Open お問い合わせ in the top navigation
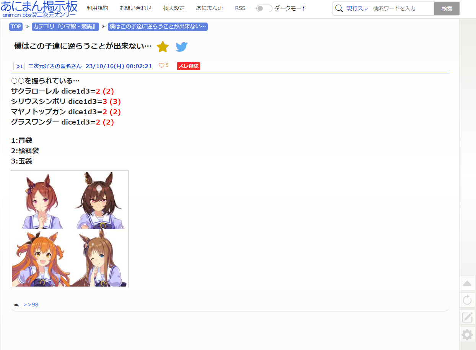This screenshot has width=476, height=350. coord(135,8)
